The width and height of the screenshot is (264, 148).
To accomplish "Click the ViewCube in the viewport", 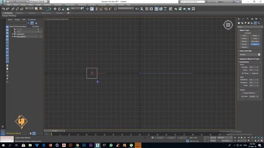I will point(228,25).
